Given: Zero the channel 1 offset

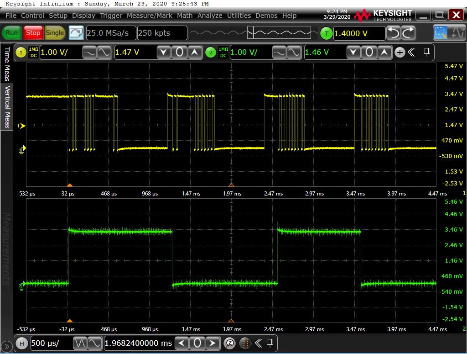Looking at the screenshot, I should 179,53.
